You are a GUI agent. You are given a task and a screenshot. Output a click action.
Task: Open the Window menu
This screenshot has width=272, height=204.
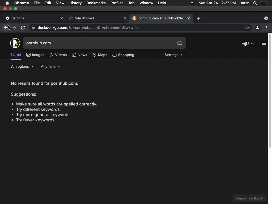[146, 3]
